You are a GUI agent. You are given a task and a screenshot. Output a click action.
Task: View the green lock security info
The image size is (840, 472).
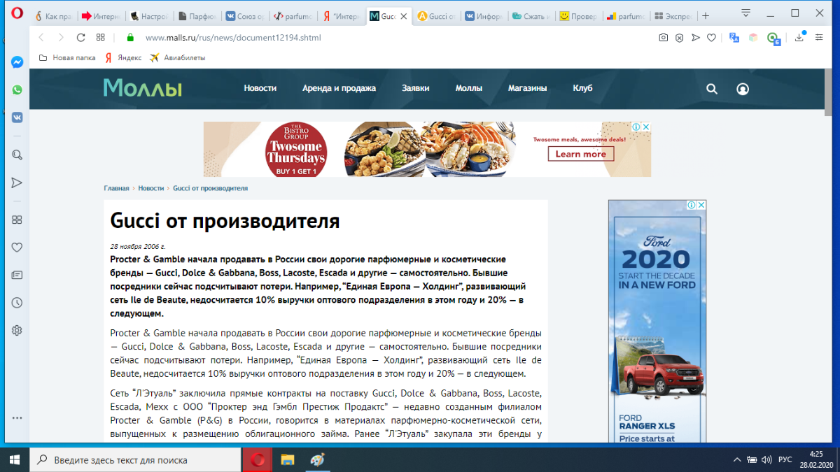coord(129,37)
